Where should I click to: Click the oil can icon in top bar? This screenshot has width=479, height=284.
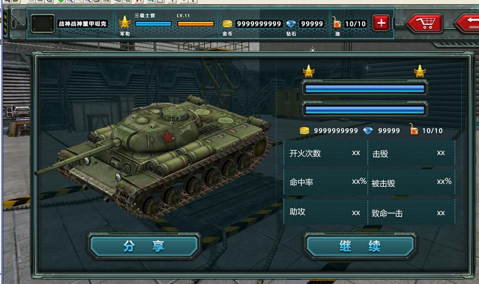click(x=337, y=23)
